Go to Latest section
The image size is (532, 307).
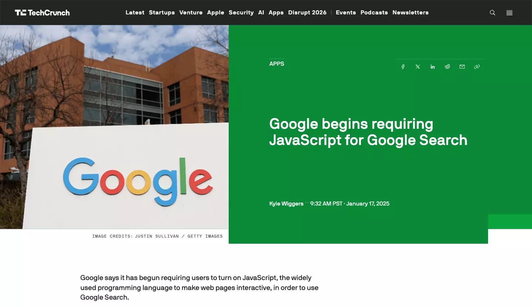(x=135, y=13)
